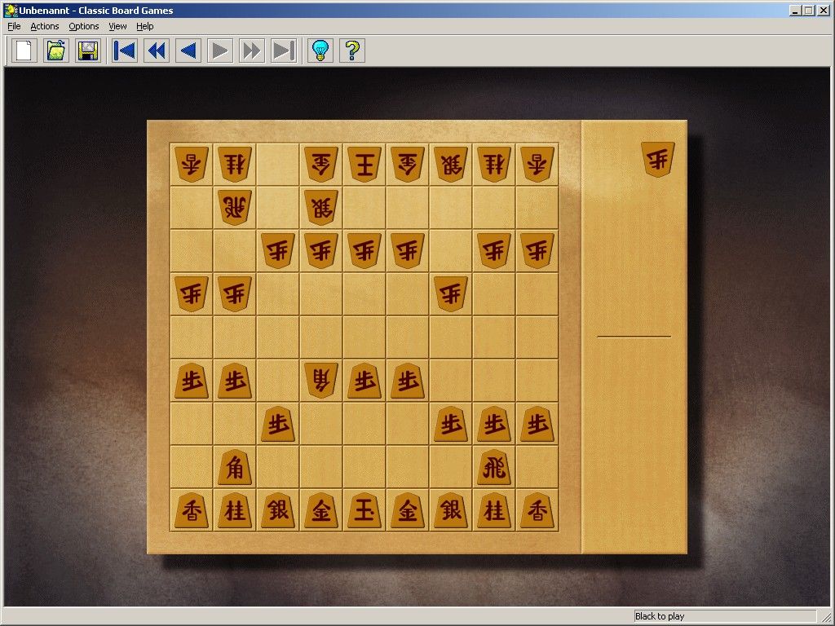
Task: Click the Black to play status bar
Action: tap(725, 616)
